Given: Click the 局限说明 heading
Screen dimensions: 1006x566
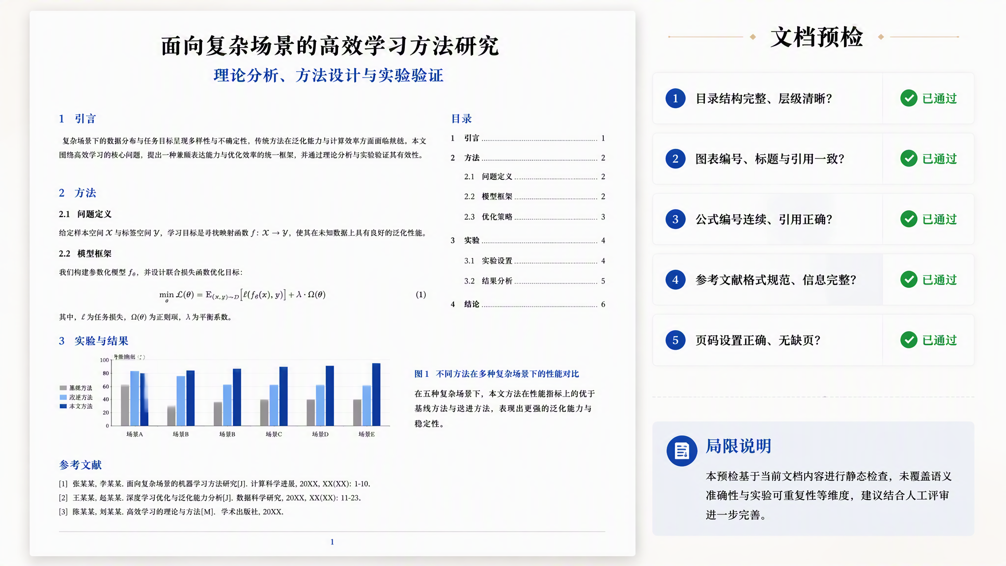Looking at the screenshot, I should [738, 446].
